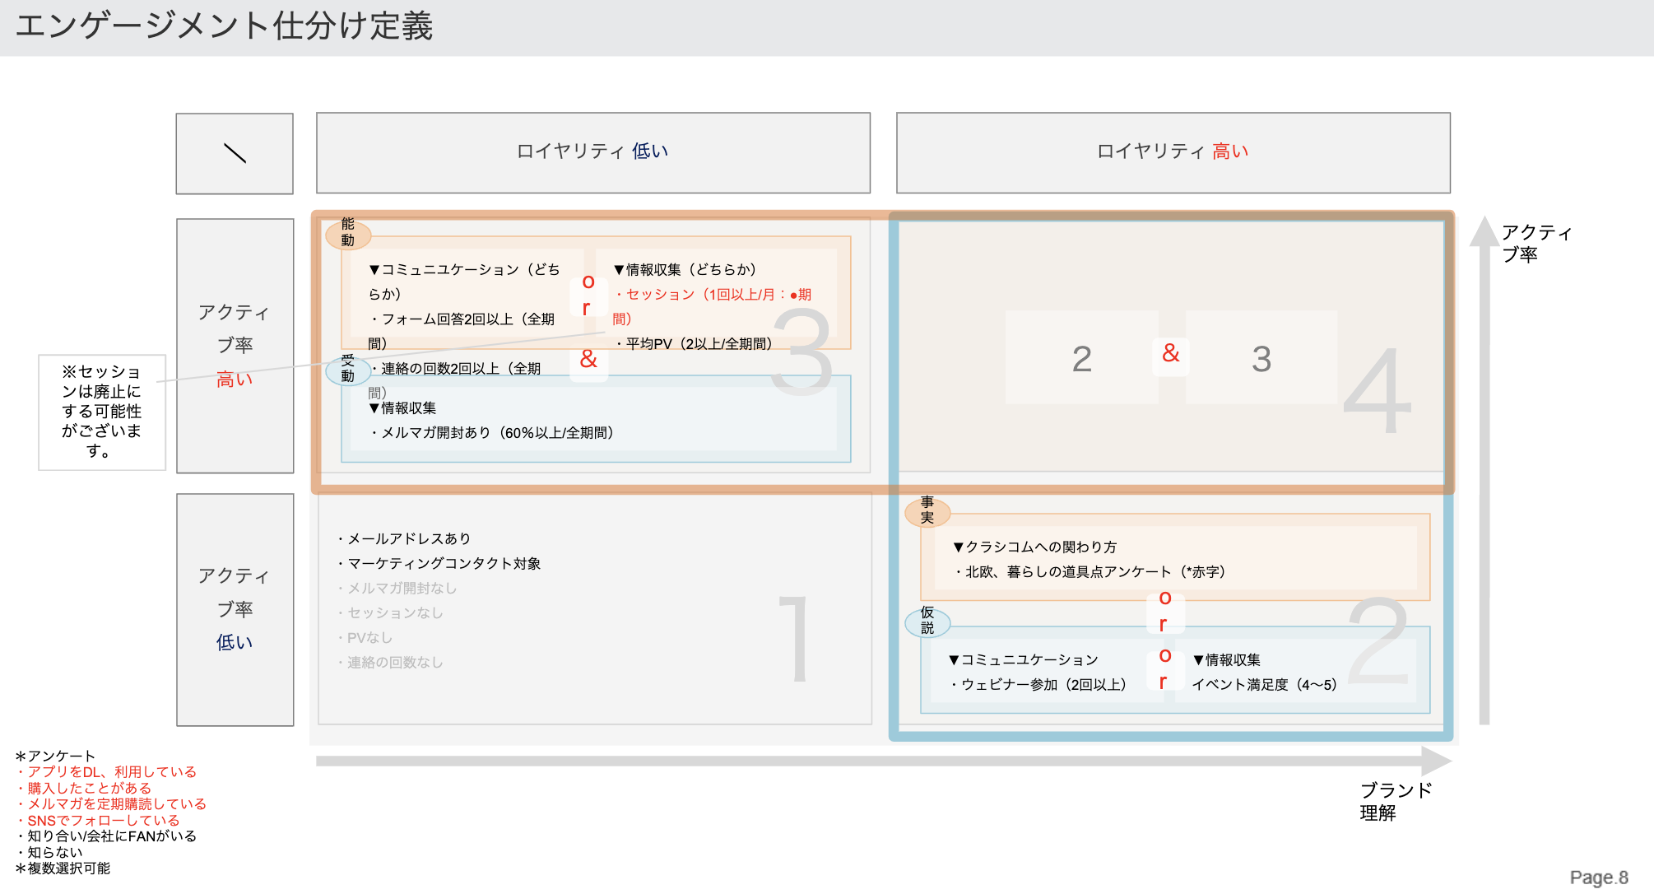Click the small box labeled 3

coord(1261,358)
